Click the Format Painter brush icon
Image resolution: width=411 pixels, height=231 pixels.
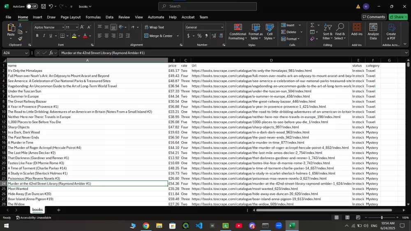click(20, 39)
